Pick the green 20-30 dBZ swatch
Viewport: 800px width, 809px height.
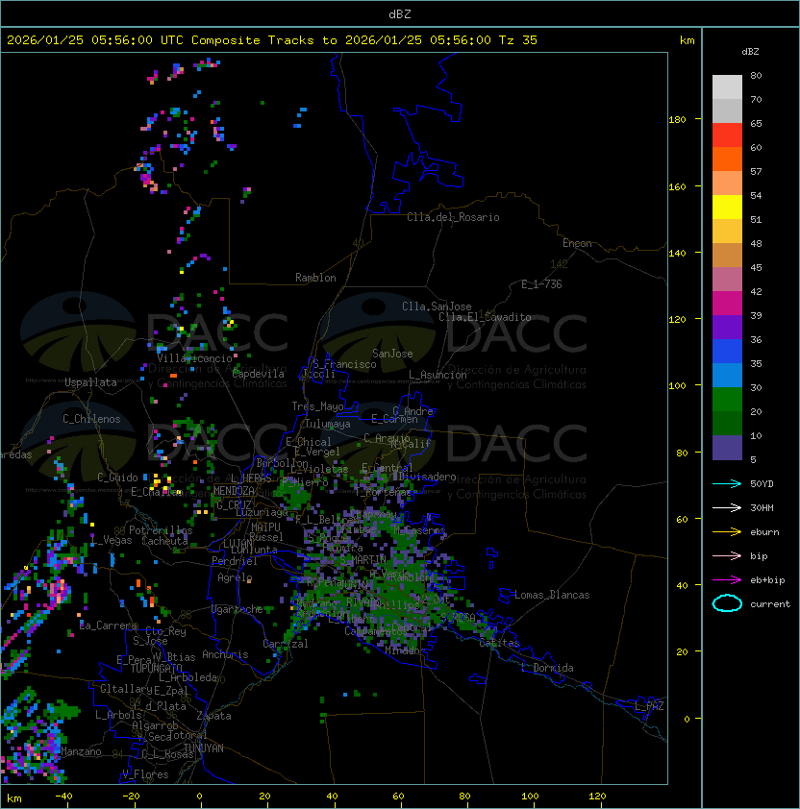coord(727,400)
